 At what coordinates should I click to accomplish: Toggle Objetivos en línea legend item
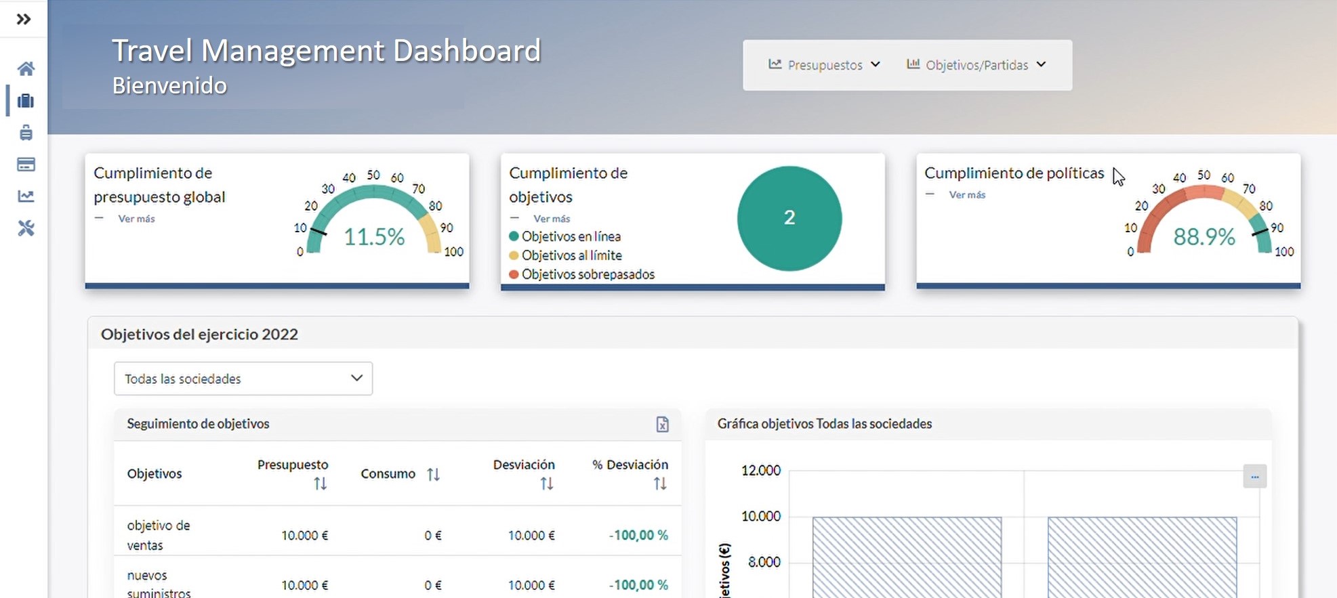tap(571, 236)
